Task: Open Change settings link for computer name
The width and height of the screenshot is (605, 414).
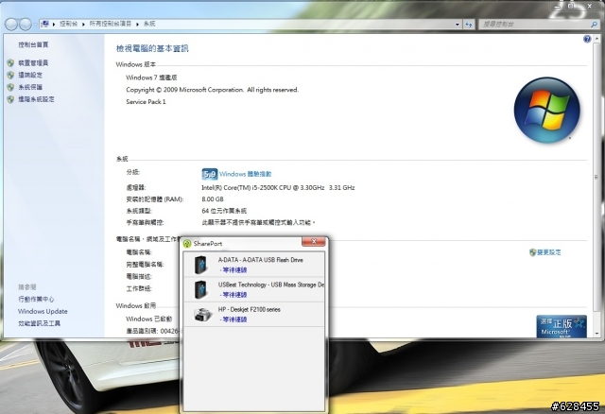Action: (549, 252)
